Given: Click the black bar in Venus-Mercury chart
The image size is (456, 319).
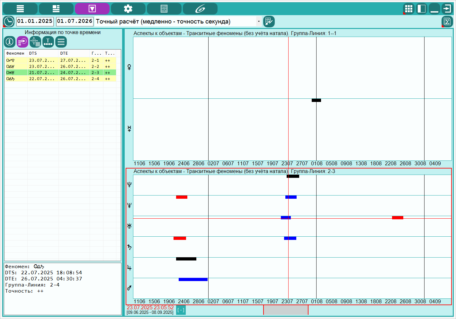Looking at the screenshot, I should (316, 100).
